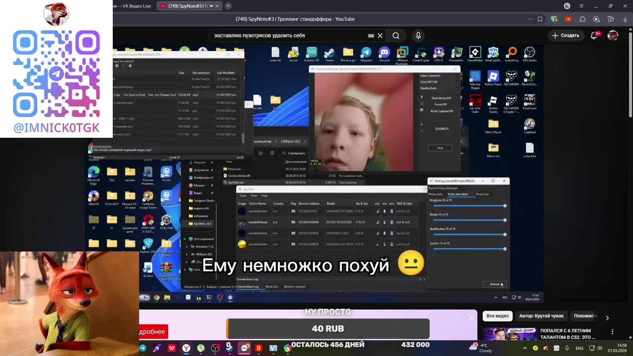Open YouTube notifications bell
This screenshot has height=356, width=633.
594,36
